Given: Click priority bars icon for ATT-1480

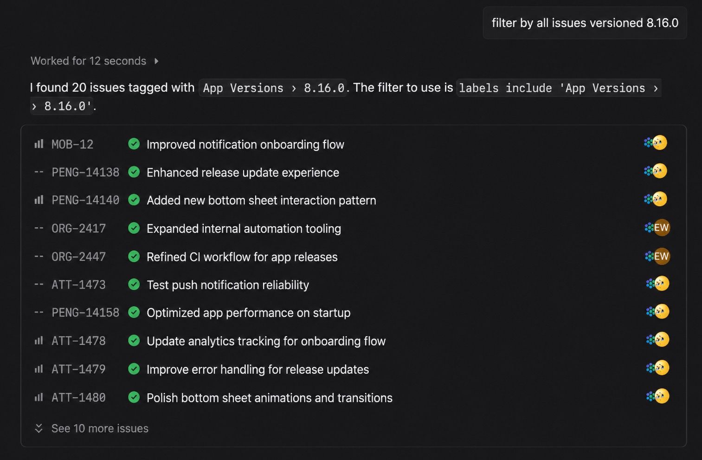Looking at the screenshot, I should [39, 397].
